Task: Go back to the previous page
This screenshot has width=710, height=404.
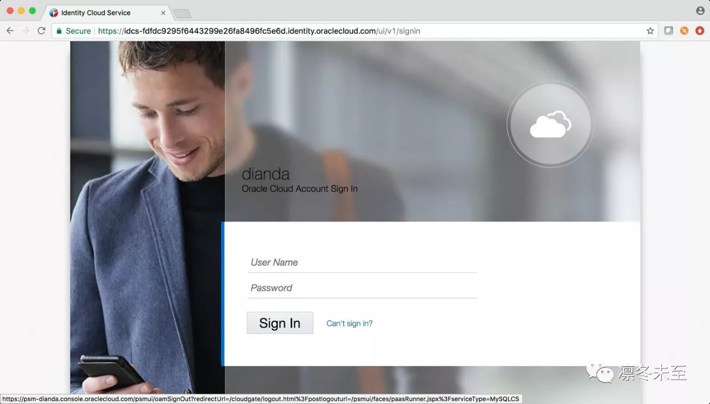Action: pos(10,31)
